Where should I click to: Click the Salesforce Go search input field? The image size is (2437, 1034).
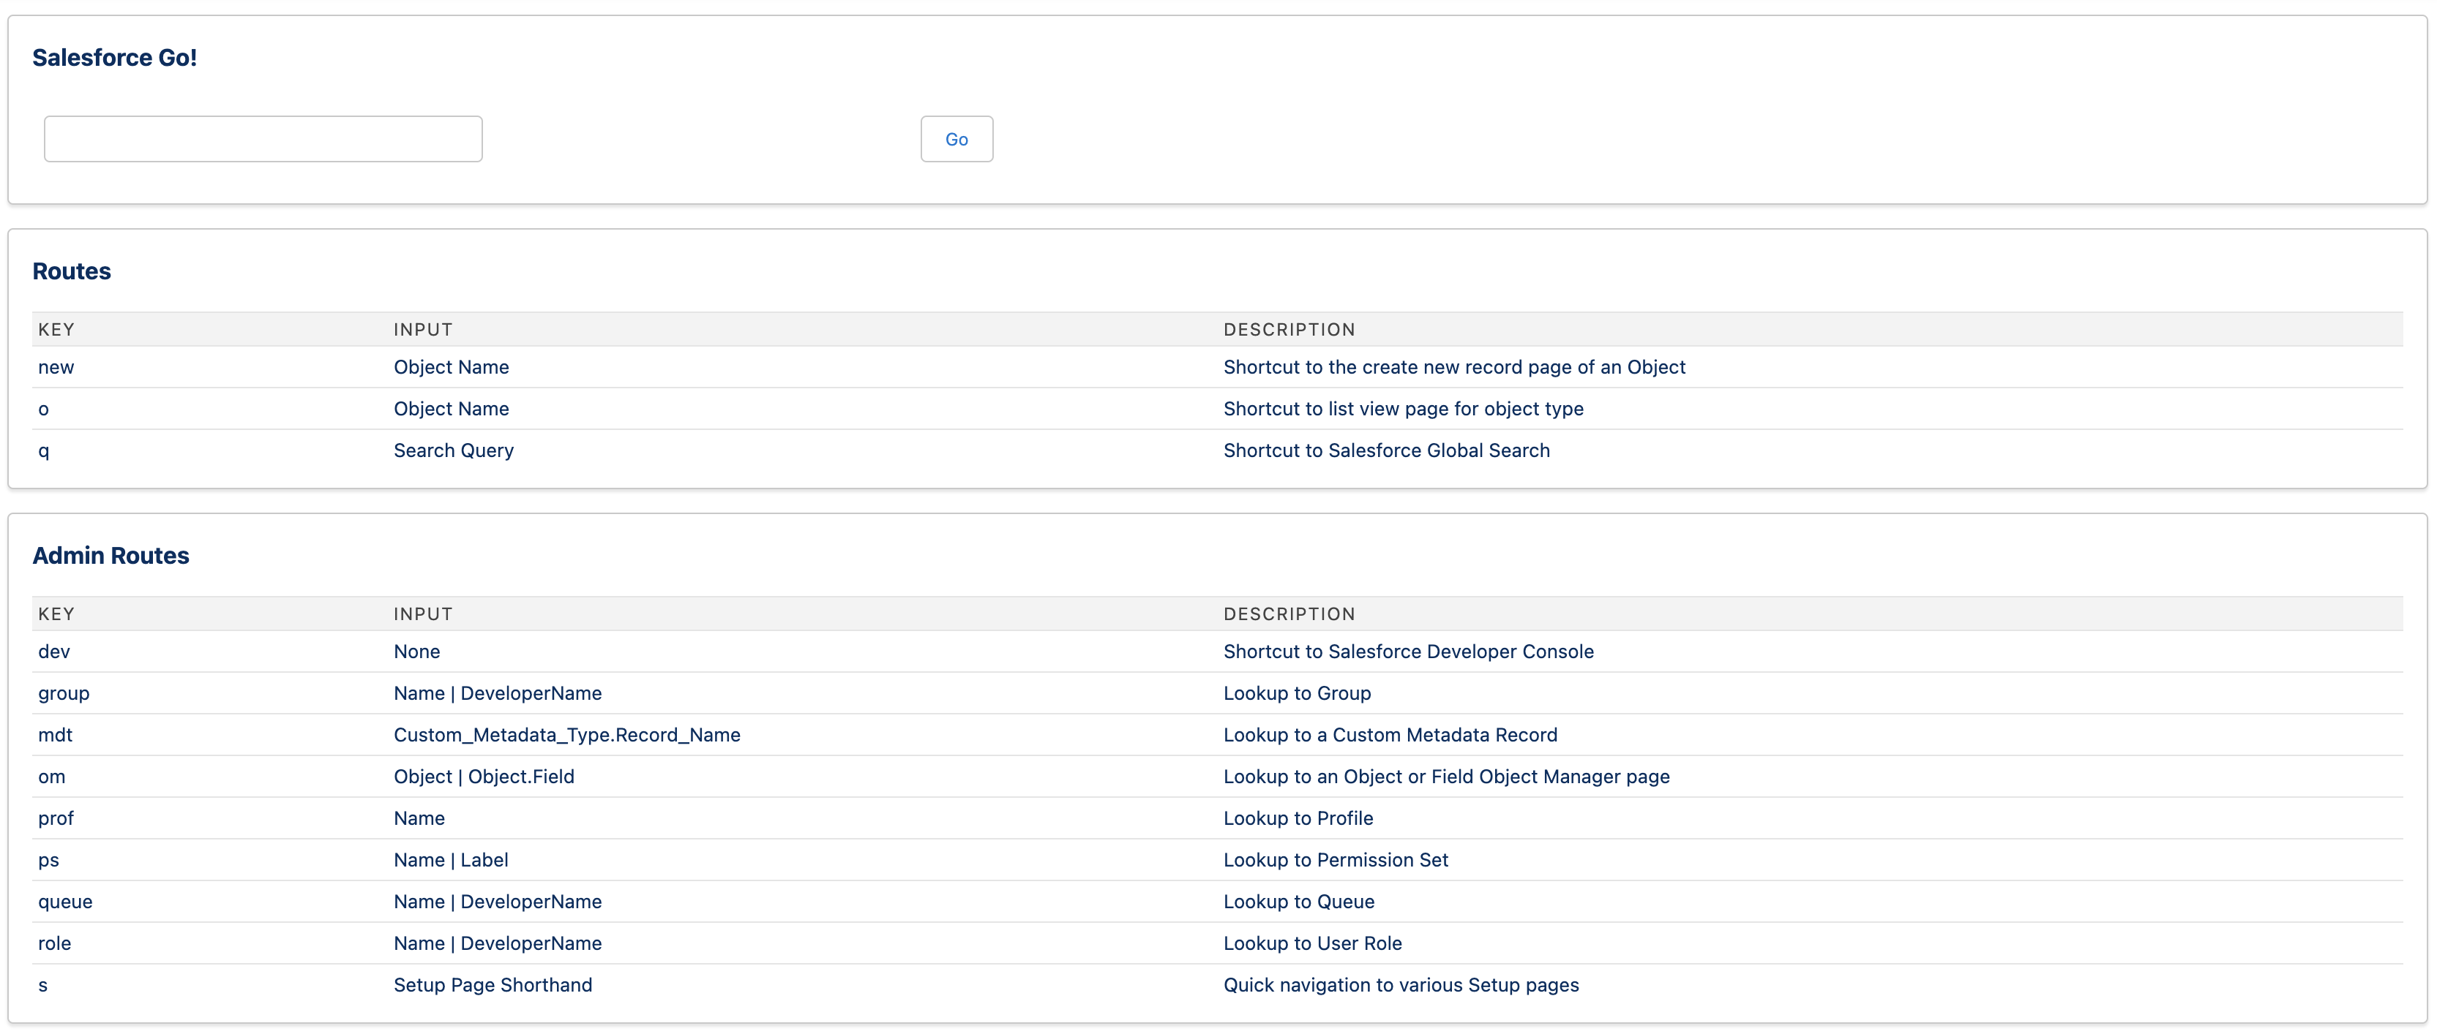(x=263, y=139)
